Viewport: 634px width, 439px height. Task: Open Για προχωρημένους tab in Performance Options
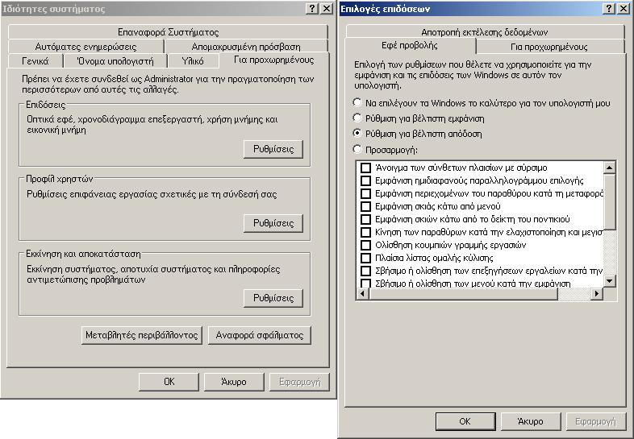[x=549, y=47]
